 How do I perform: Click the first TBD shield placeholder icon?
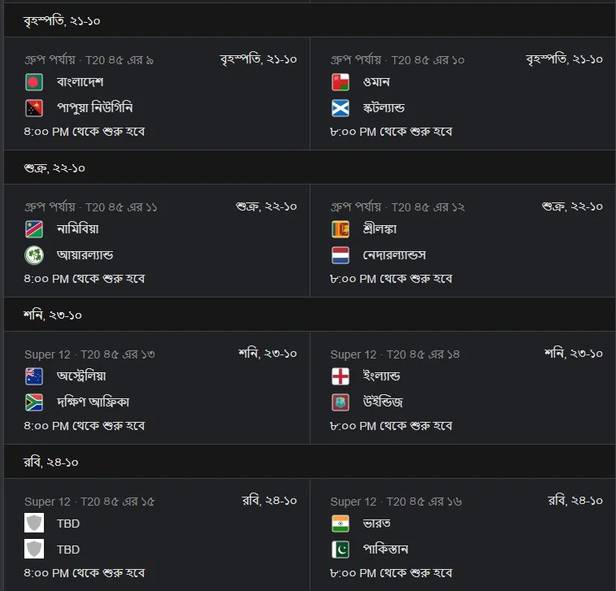(x=34, y=523)
